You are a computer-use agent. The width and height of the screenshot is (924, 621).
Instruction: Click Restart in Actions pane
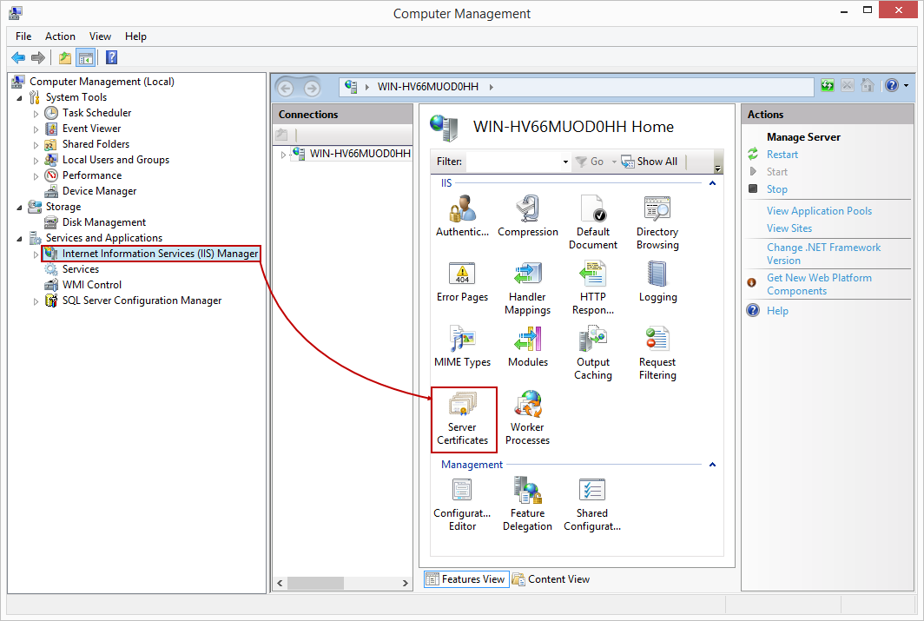click(782, 155)
